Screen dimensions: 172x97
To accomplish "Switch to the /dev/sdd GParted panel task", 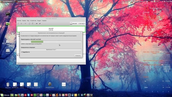I will [x=37, y=1].
